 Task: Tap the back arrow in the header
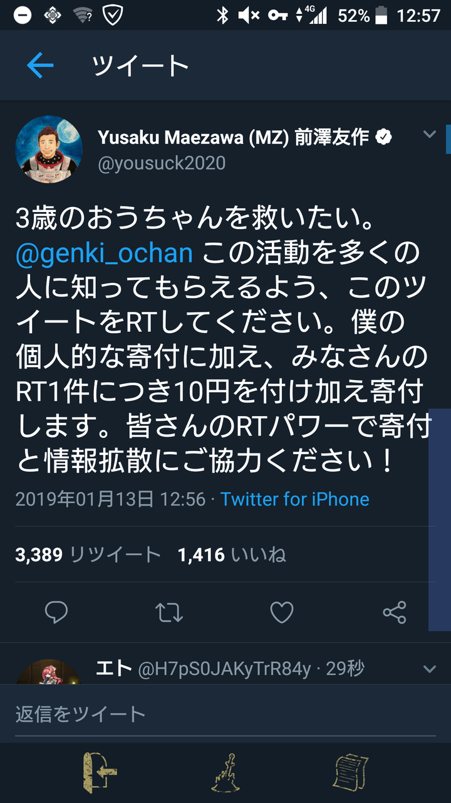(x=40, y=66)
